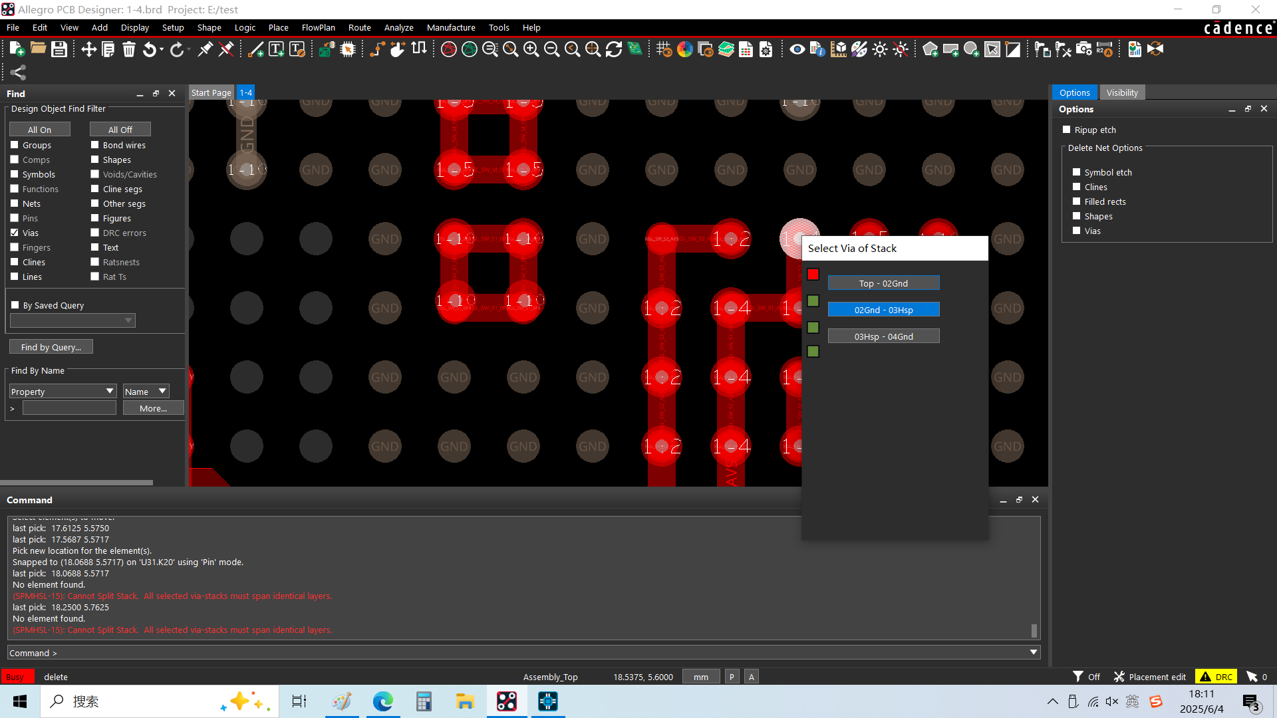Viewport: 1277px width, 718px height.
Task: Click the Delete trash can icon
Action: [x=129, y=49]
